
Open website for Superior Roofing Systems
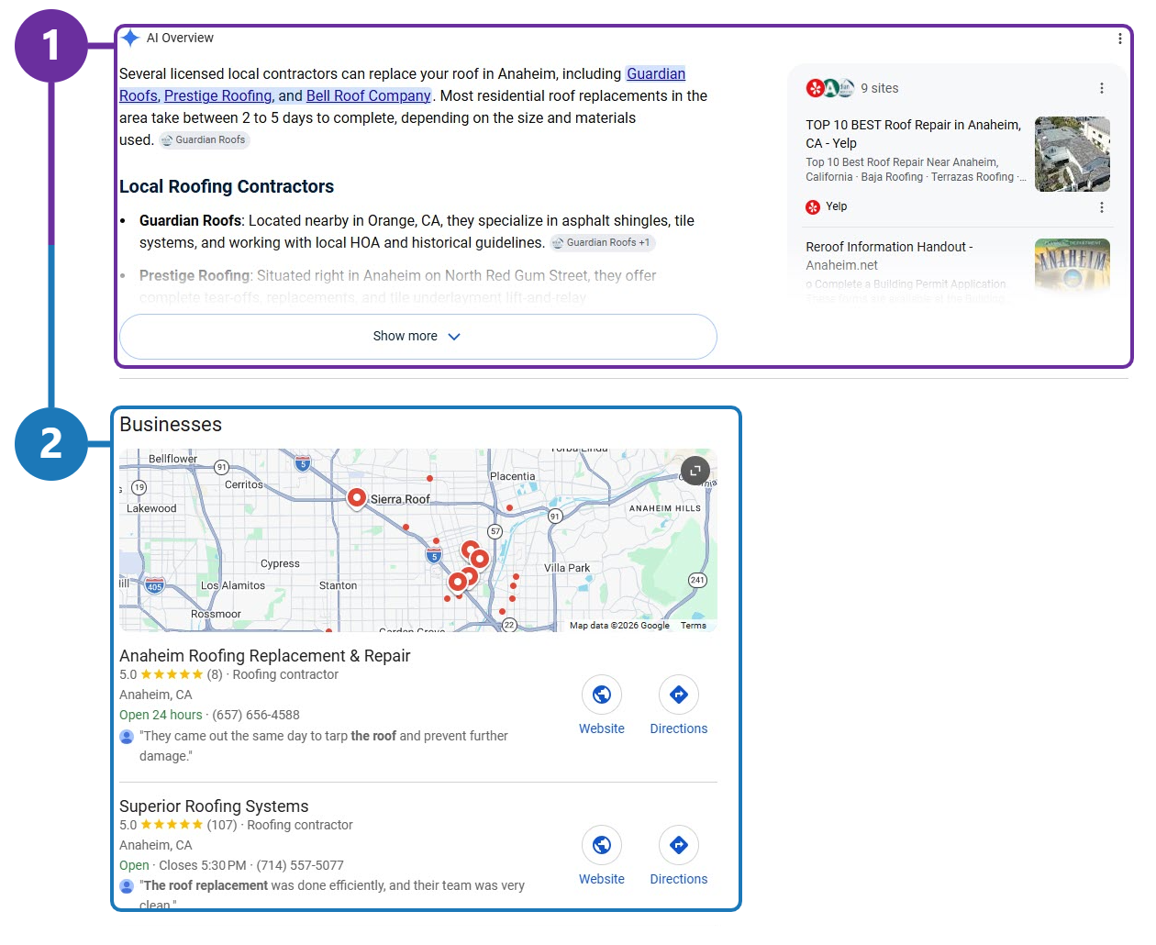coord(602,856)
